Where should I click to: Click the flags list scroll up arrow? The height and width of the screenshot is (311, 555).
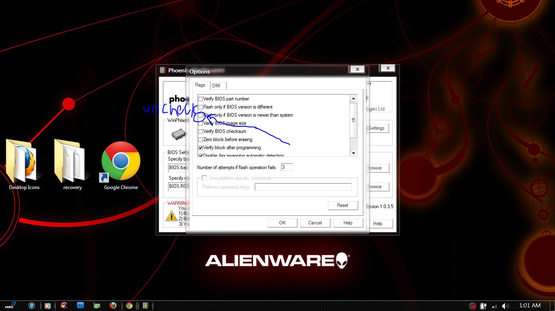[x=353, y=99]
